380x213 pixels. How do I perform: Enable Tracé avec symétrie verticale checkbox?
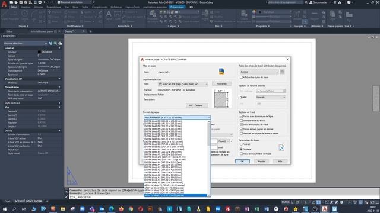click(x=242, y=154)
